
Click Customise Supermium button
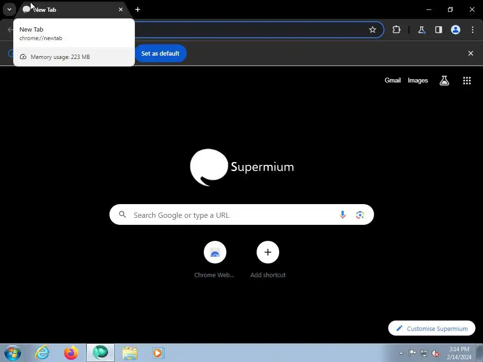(432, 329)
